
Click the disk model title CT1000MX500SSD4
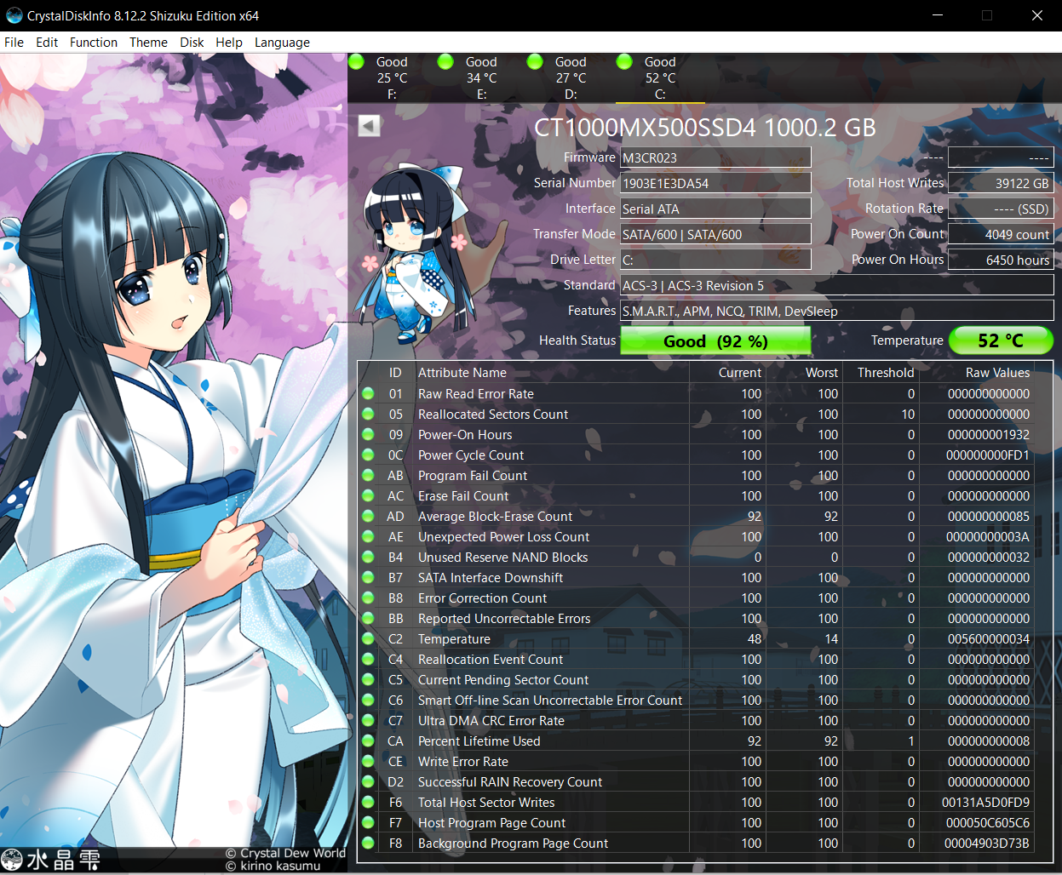pyautogui.click(x=704, y=128)
